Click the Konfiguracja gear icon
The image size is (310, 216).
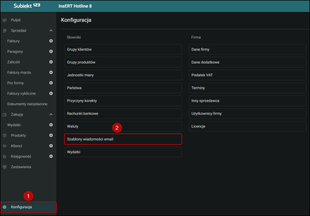tap(5, 207)
